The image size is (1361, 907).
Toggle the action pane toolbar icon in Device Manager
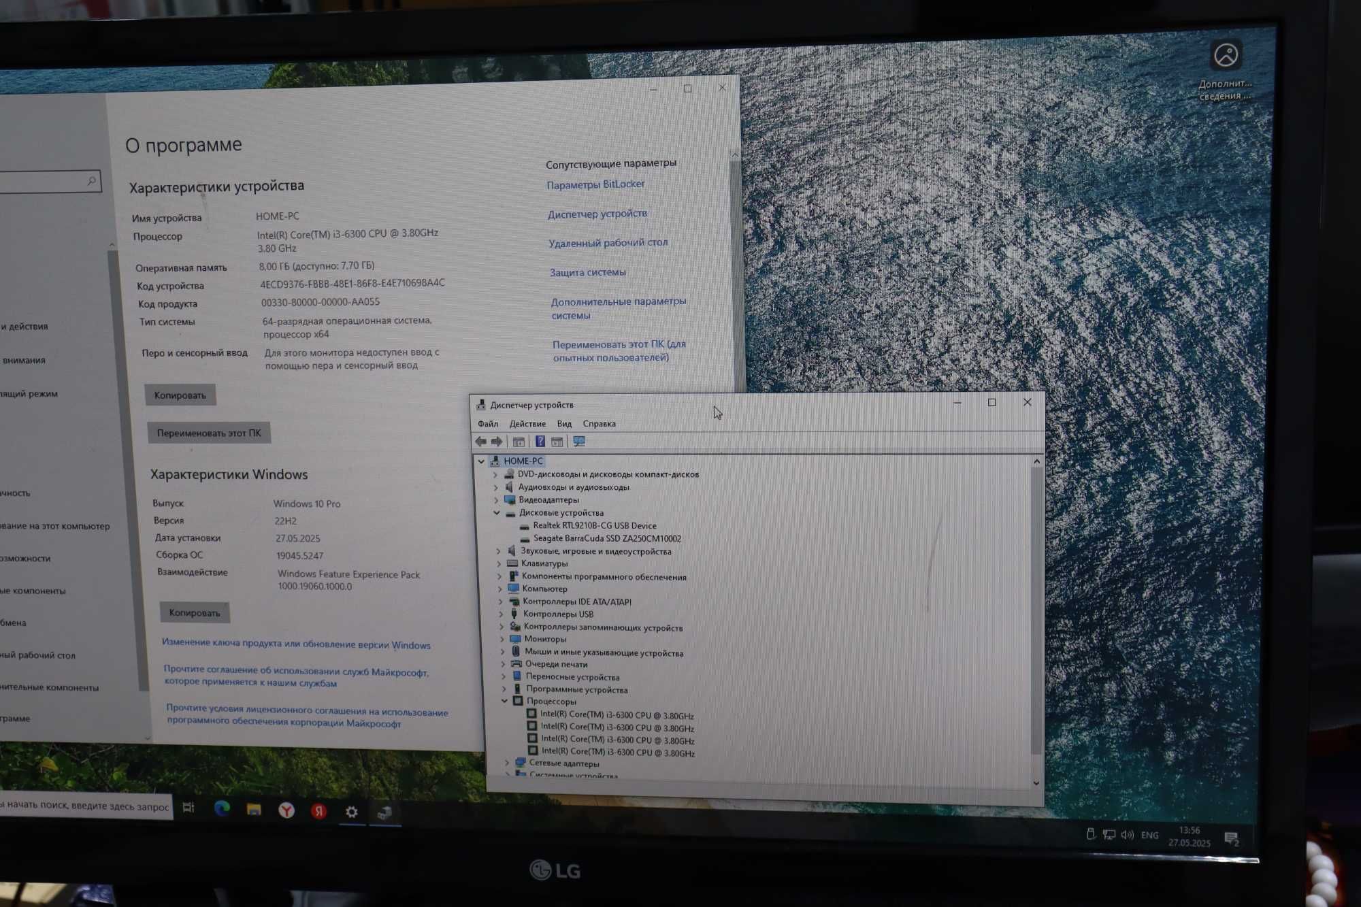557,442
